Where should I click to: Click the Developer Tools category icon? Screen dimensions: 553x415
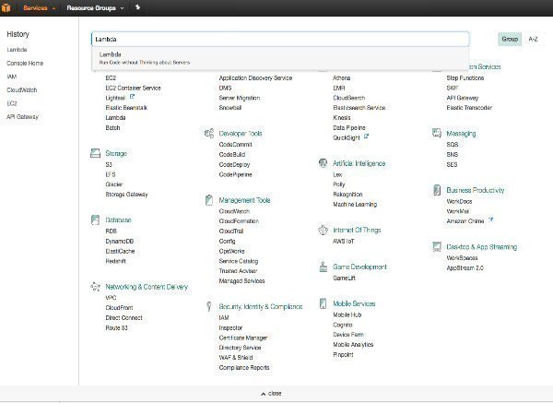[x=210, y=134]
